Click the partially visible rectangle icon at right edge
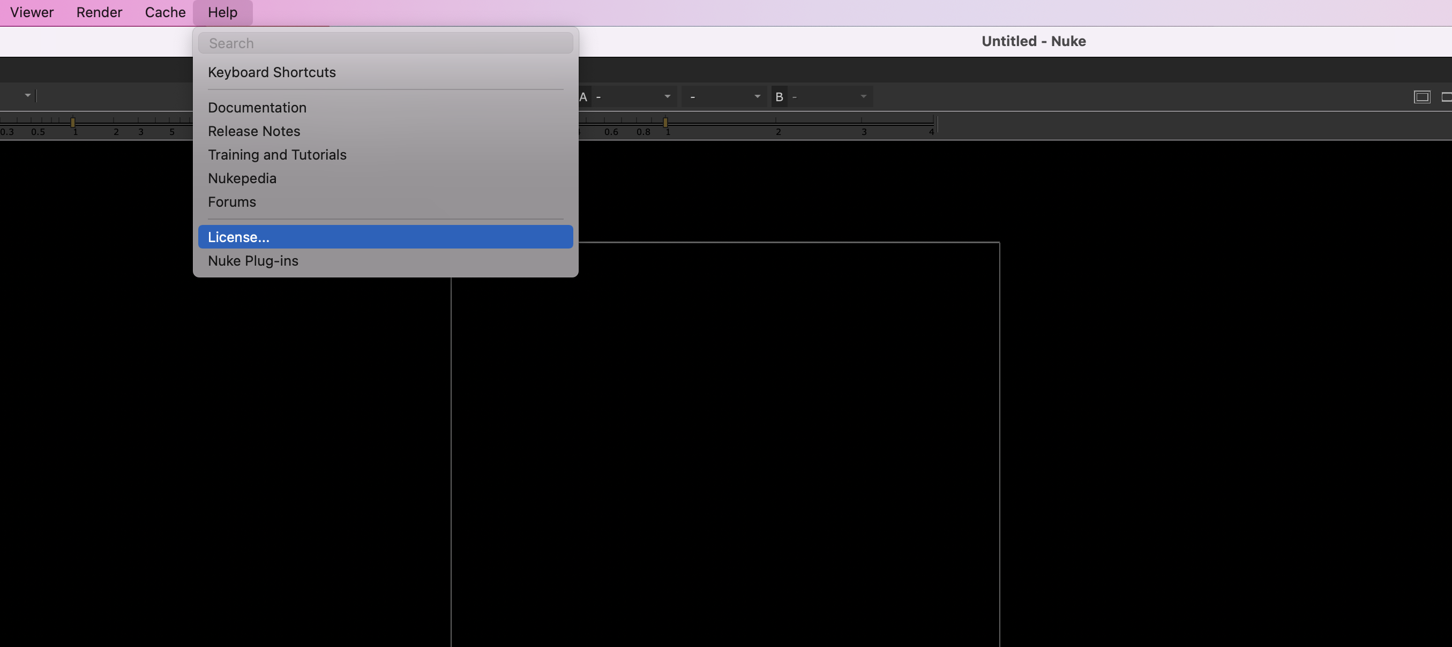The image size is (1452, 647). 1446,97
